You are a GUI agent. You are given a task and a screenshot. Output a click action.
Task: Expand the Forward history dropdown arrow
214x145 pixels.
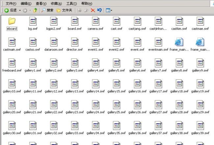click(30, 10)
